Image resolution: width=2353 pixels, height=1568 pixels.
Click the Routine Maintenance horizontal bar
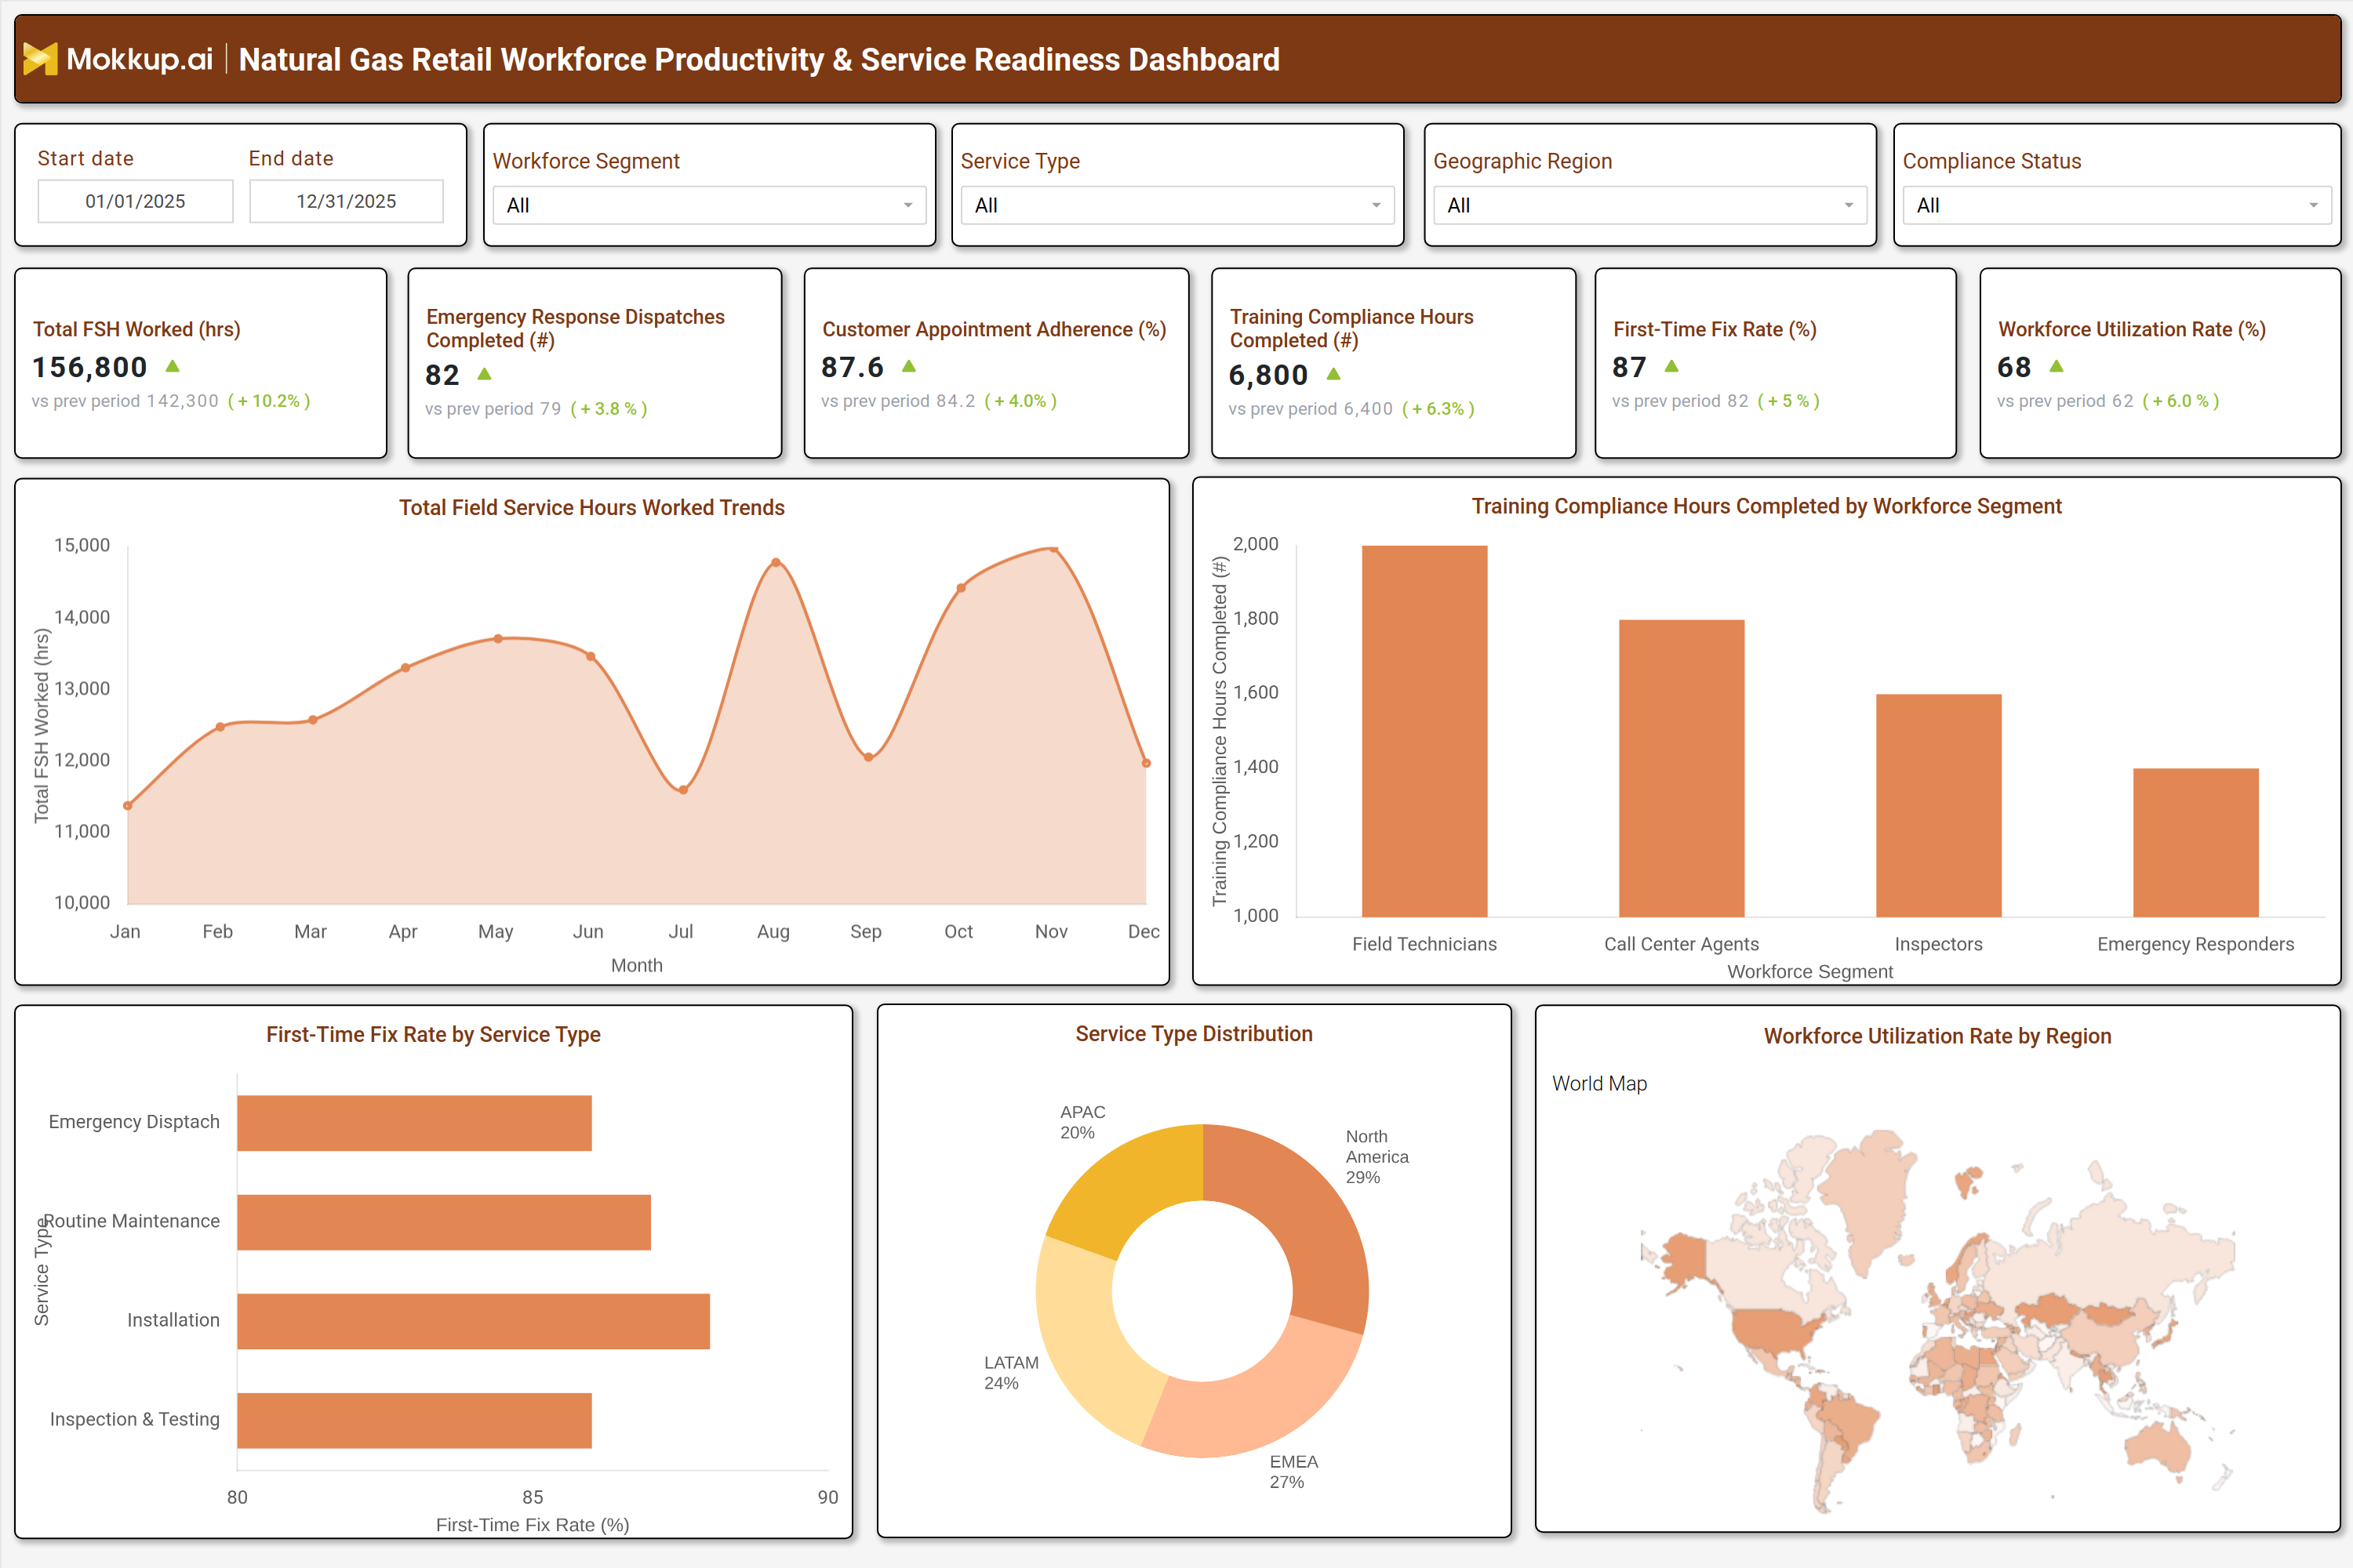(x=444, y=1222)
